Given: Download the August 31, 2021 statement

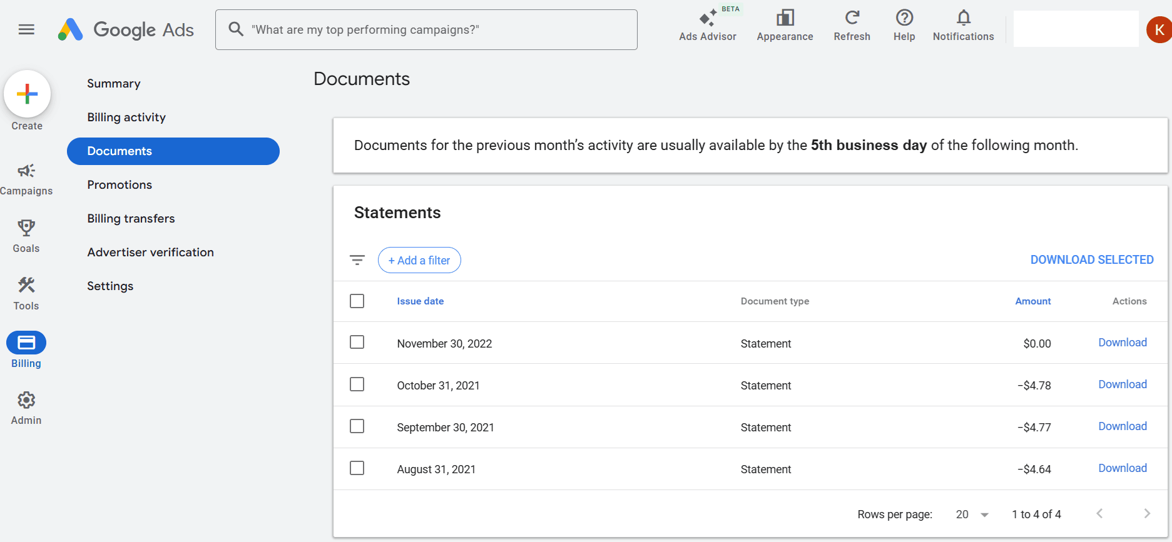Looking at the screenshot, I should (1123, 468).
